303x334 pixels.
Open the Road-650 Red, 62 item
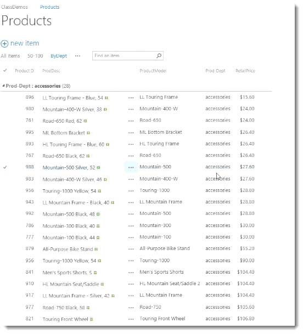coord(62,121)
